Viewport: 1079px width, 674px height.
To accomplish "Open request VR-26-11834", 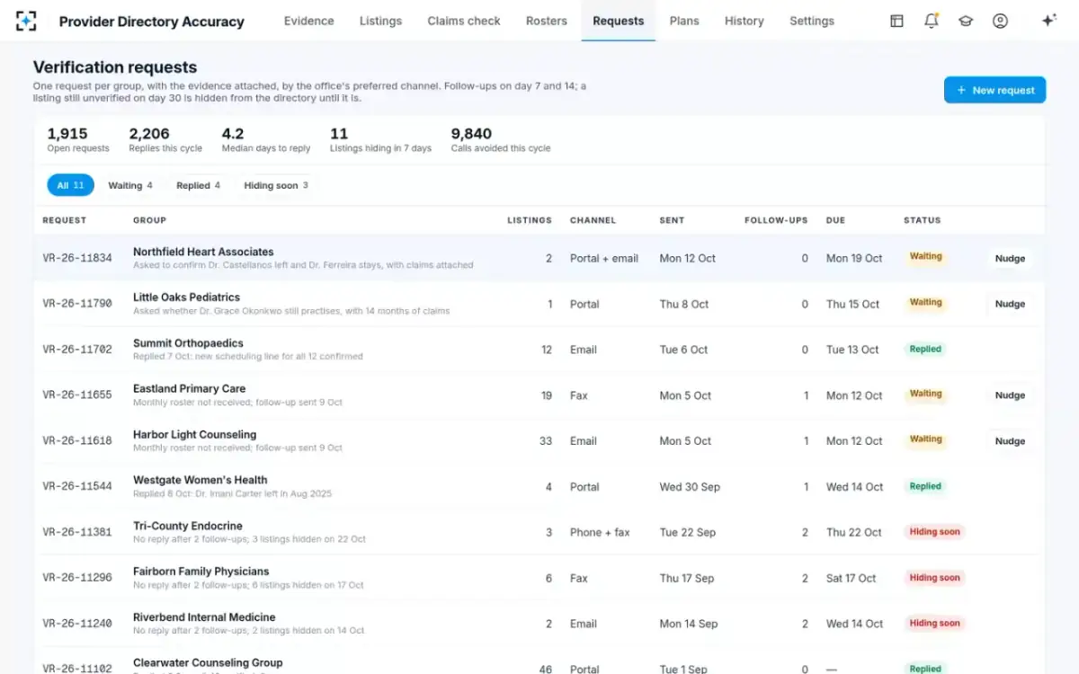I will tap(77, 258).
